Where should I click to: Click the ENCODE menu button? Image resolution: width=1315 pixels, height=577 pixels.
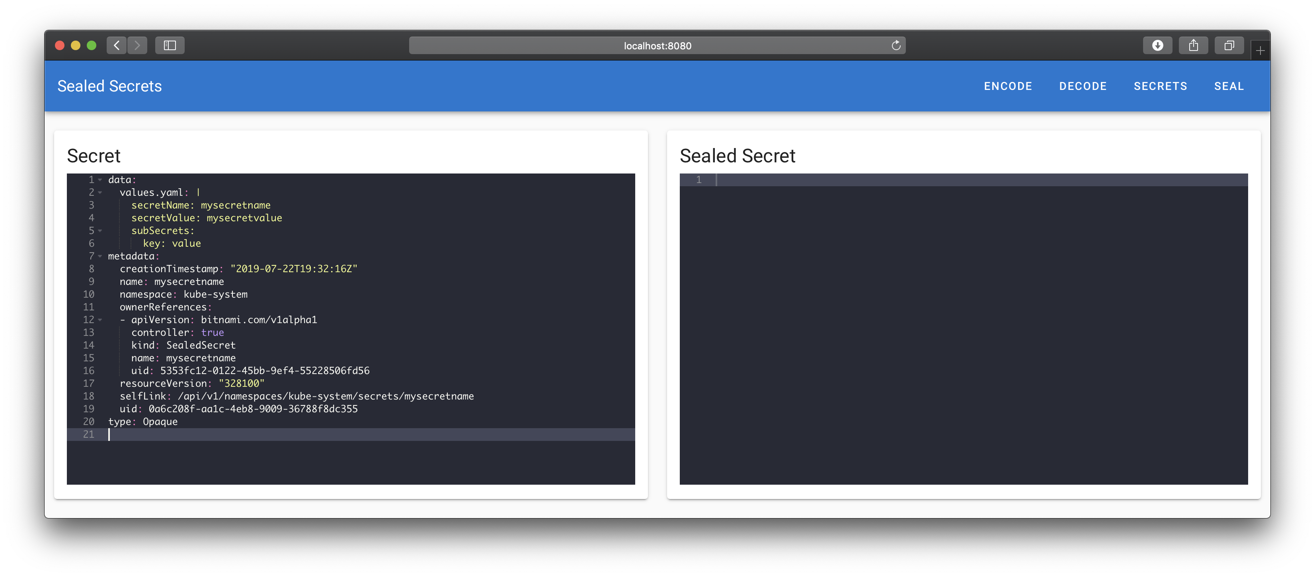click(x=1008, y=86)
